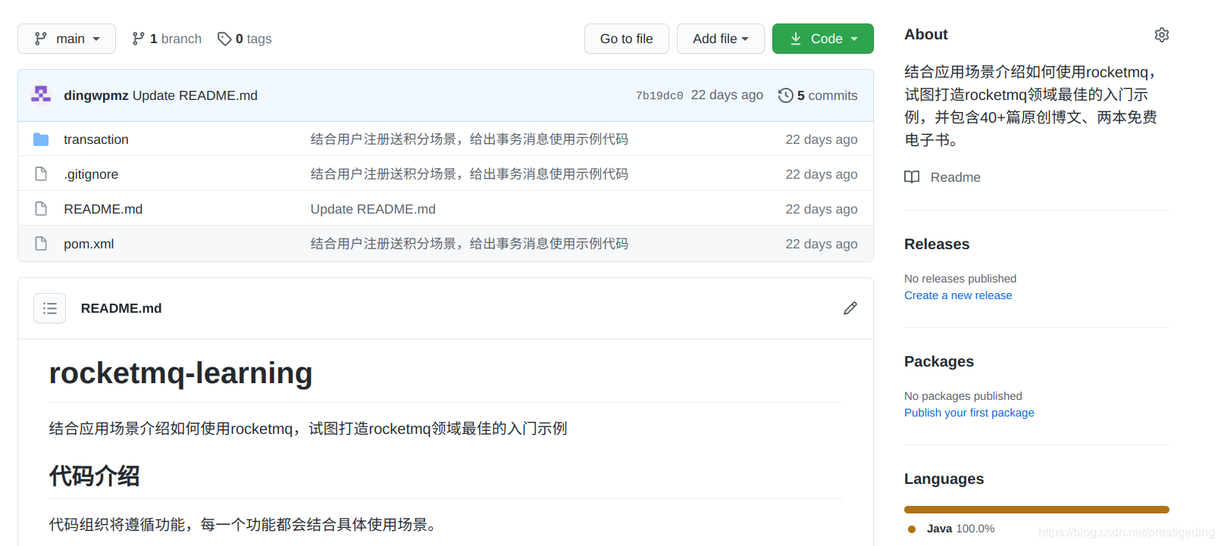Open the Releases heading link

[x=937, y=244]
